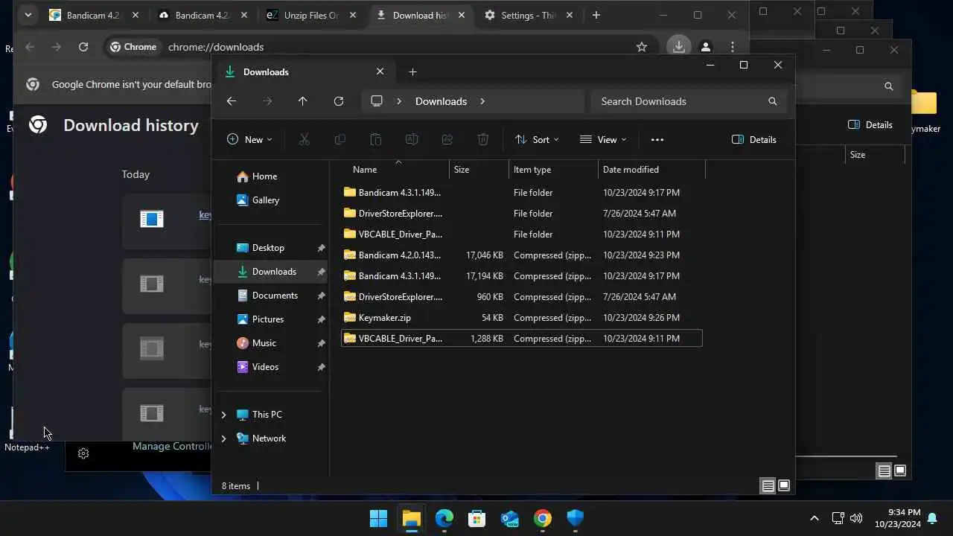Expand This PC tree node

223,415
